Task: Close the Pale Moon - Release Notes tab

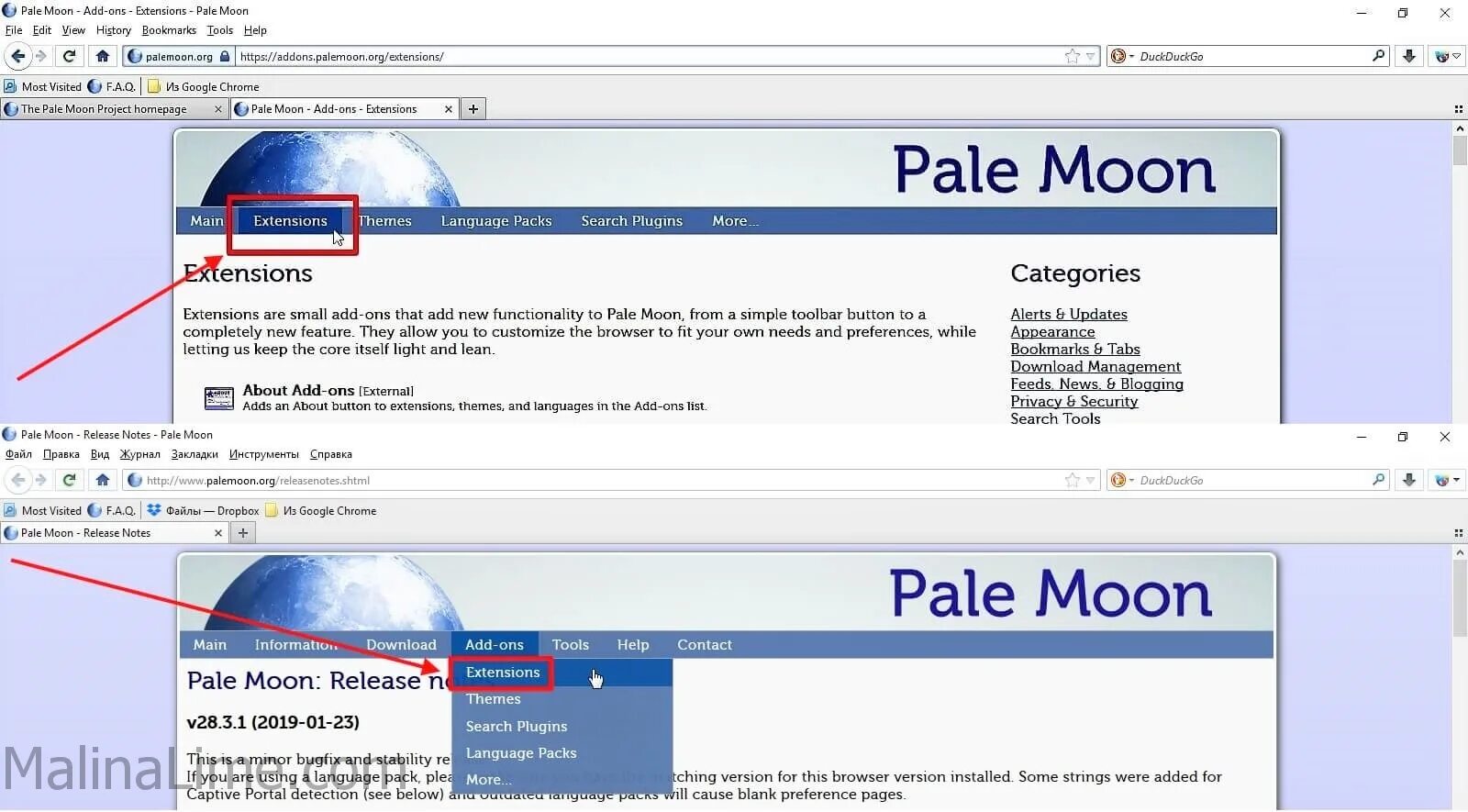Action: pos(217,533)
